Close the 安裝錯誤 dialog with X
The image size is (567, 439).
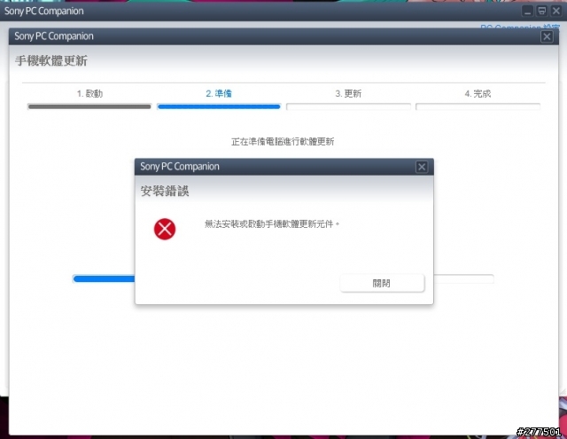tap(422, 167)
